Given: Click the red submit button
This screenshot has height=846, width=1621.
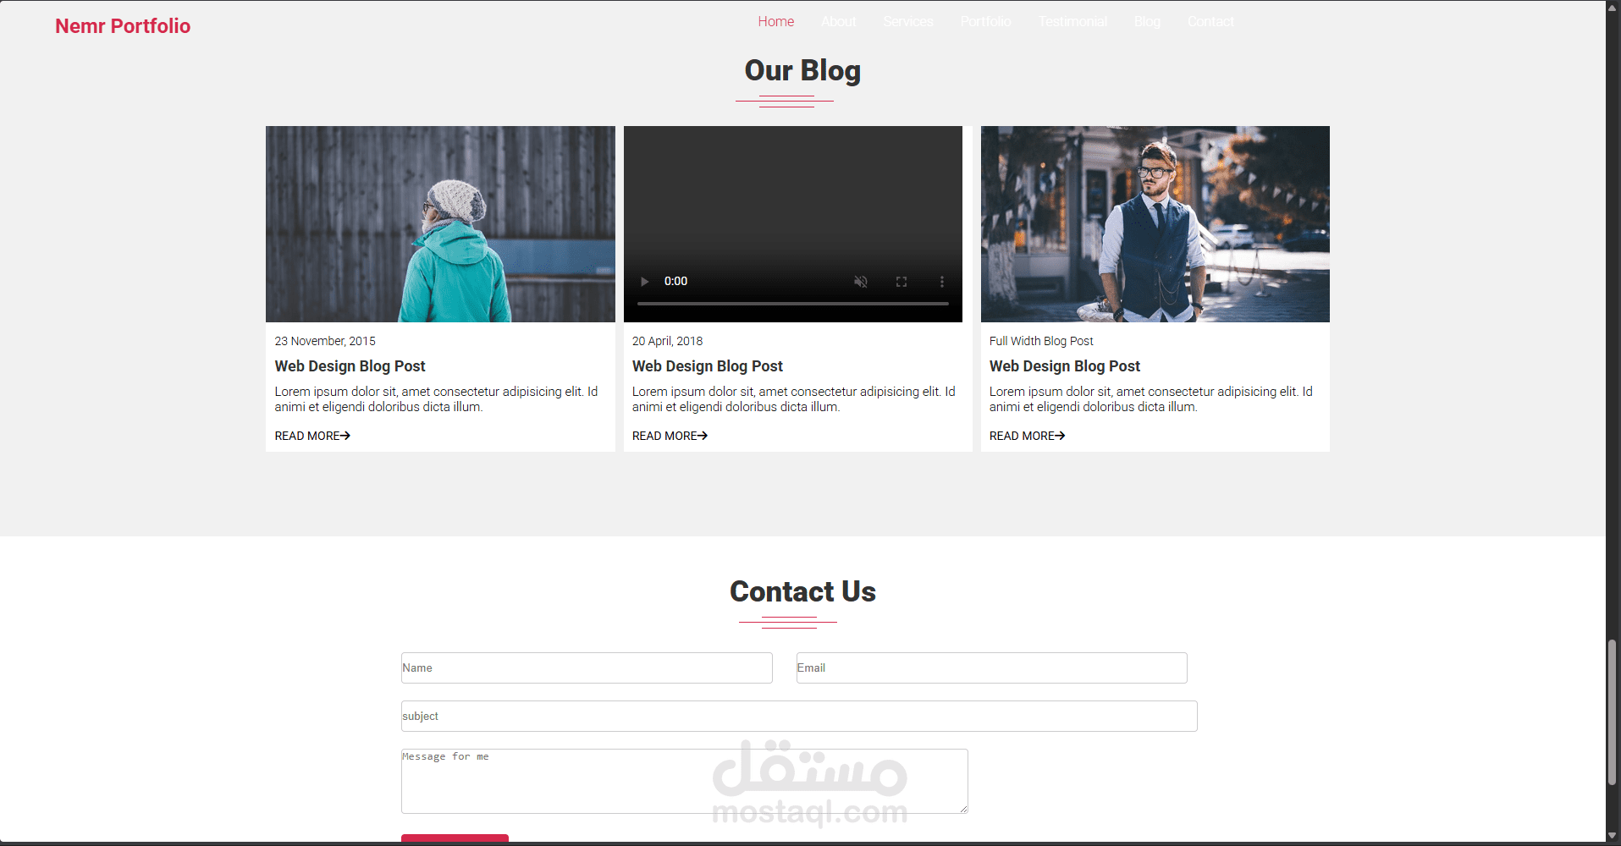Looking at the screenshot, I should coord(455,838).
